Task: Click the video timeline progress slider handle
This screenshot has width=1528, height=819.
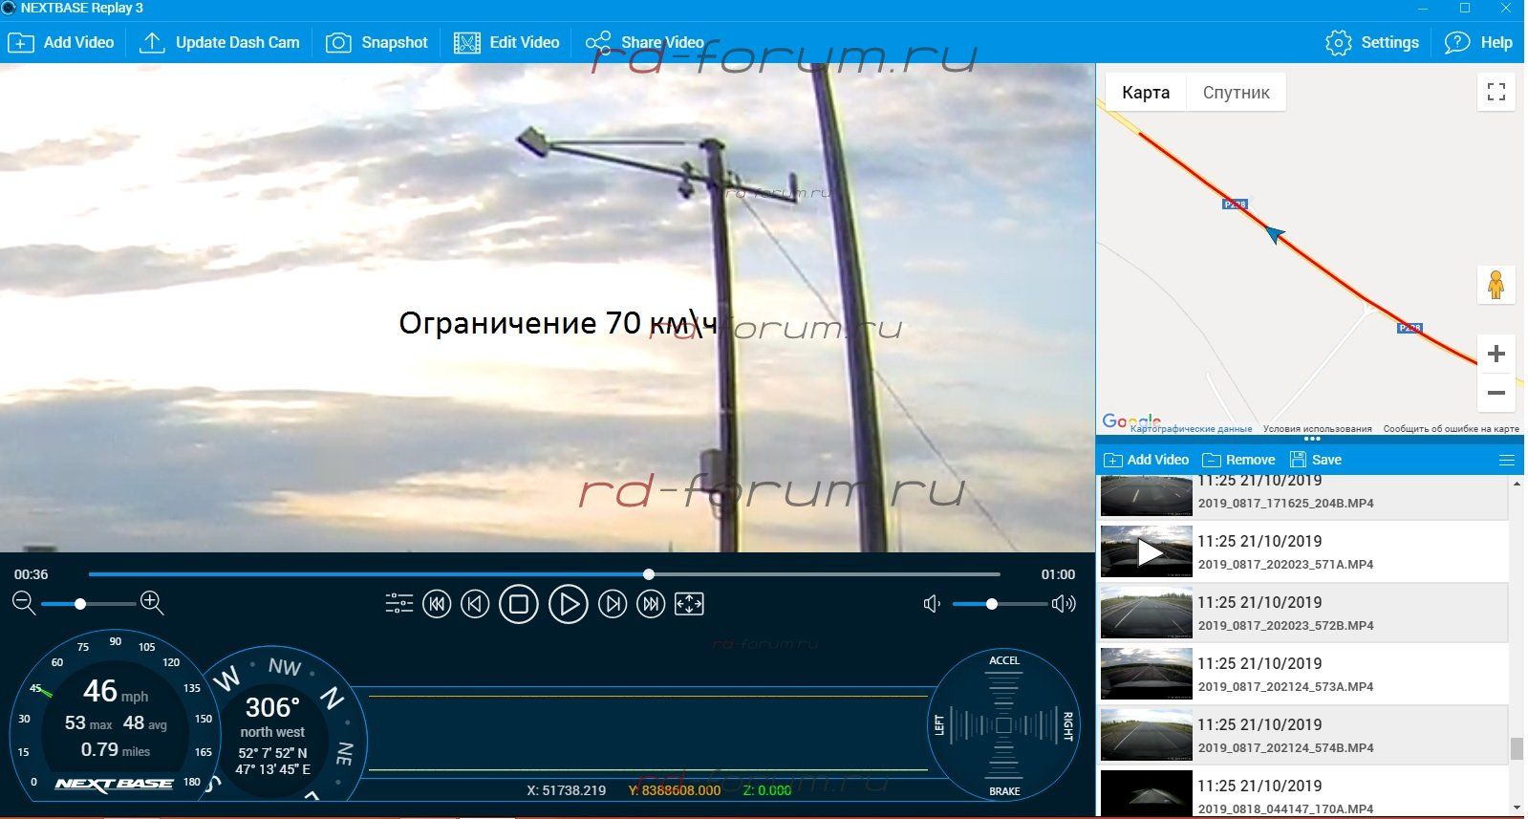Action: (x=649, y=574)
